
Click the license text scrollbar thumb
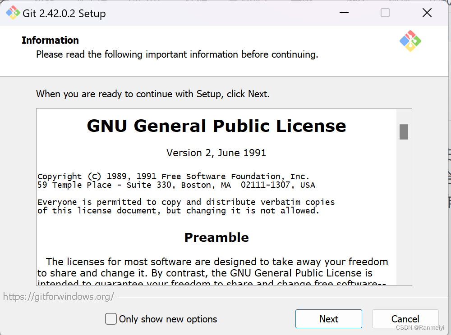click(404, 132)
